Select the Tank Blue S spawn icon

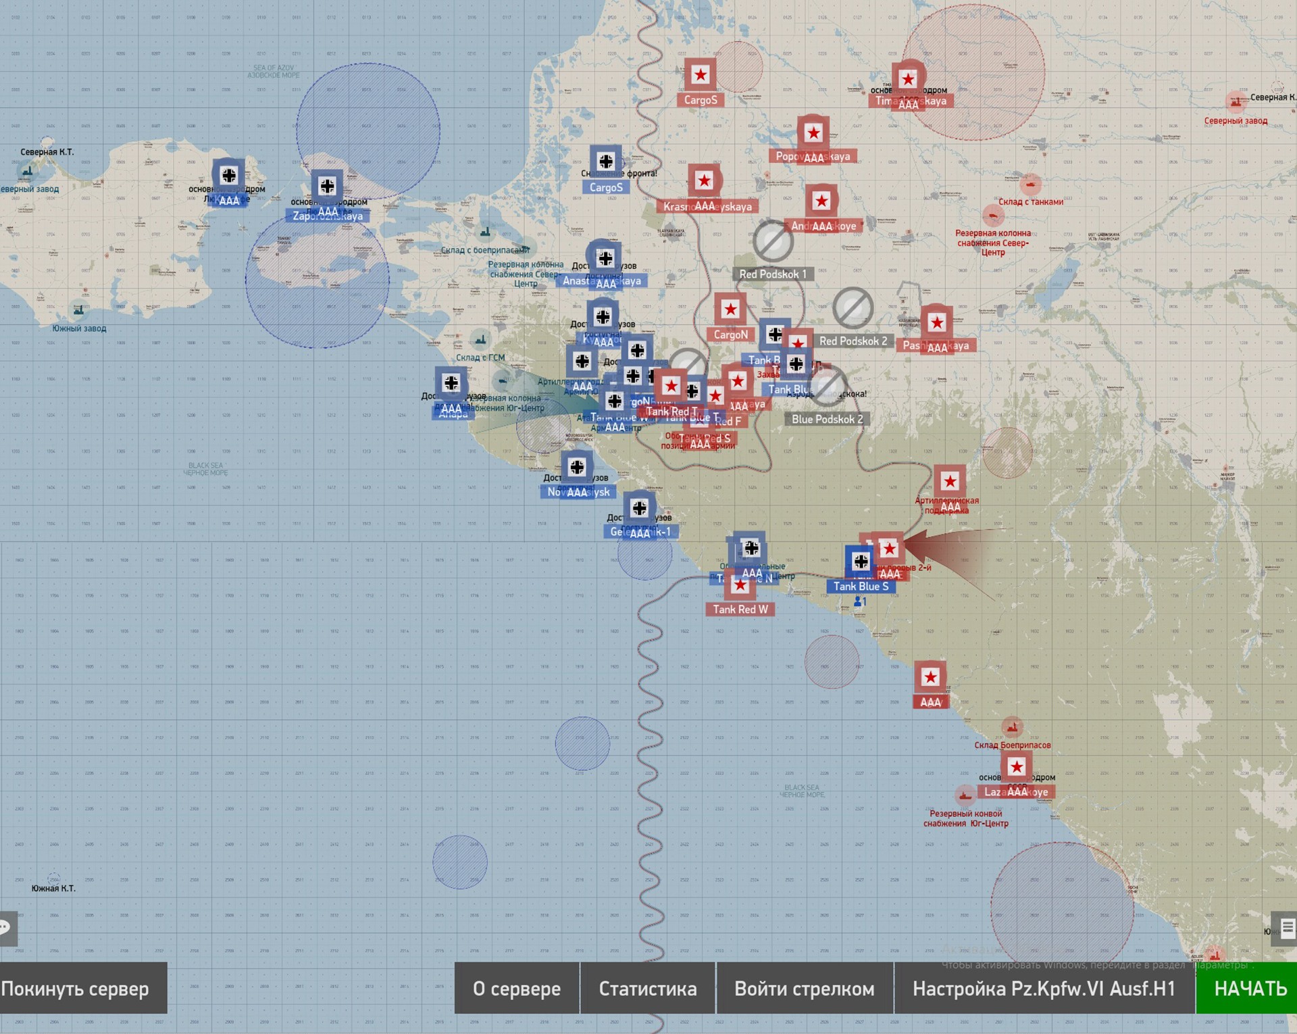(860, 561)
